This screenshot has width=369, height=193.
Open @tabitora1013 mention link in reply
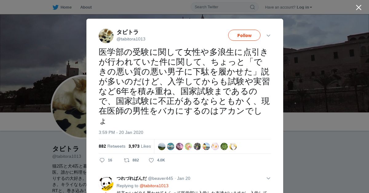(154, 186)
